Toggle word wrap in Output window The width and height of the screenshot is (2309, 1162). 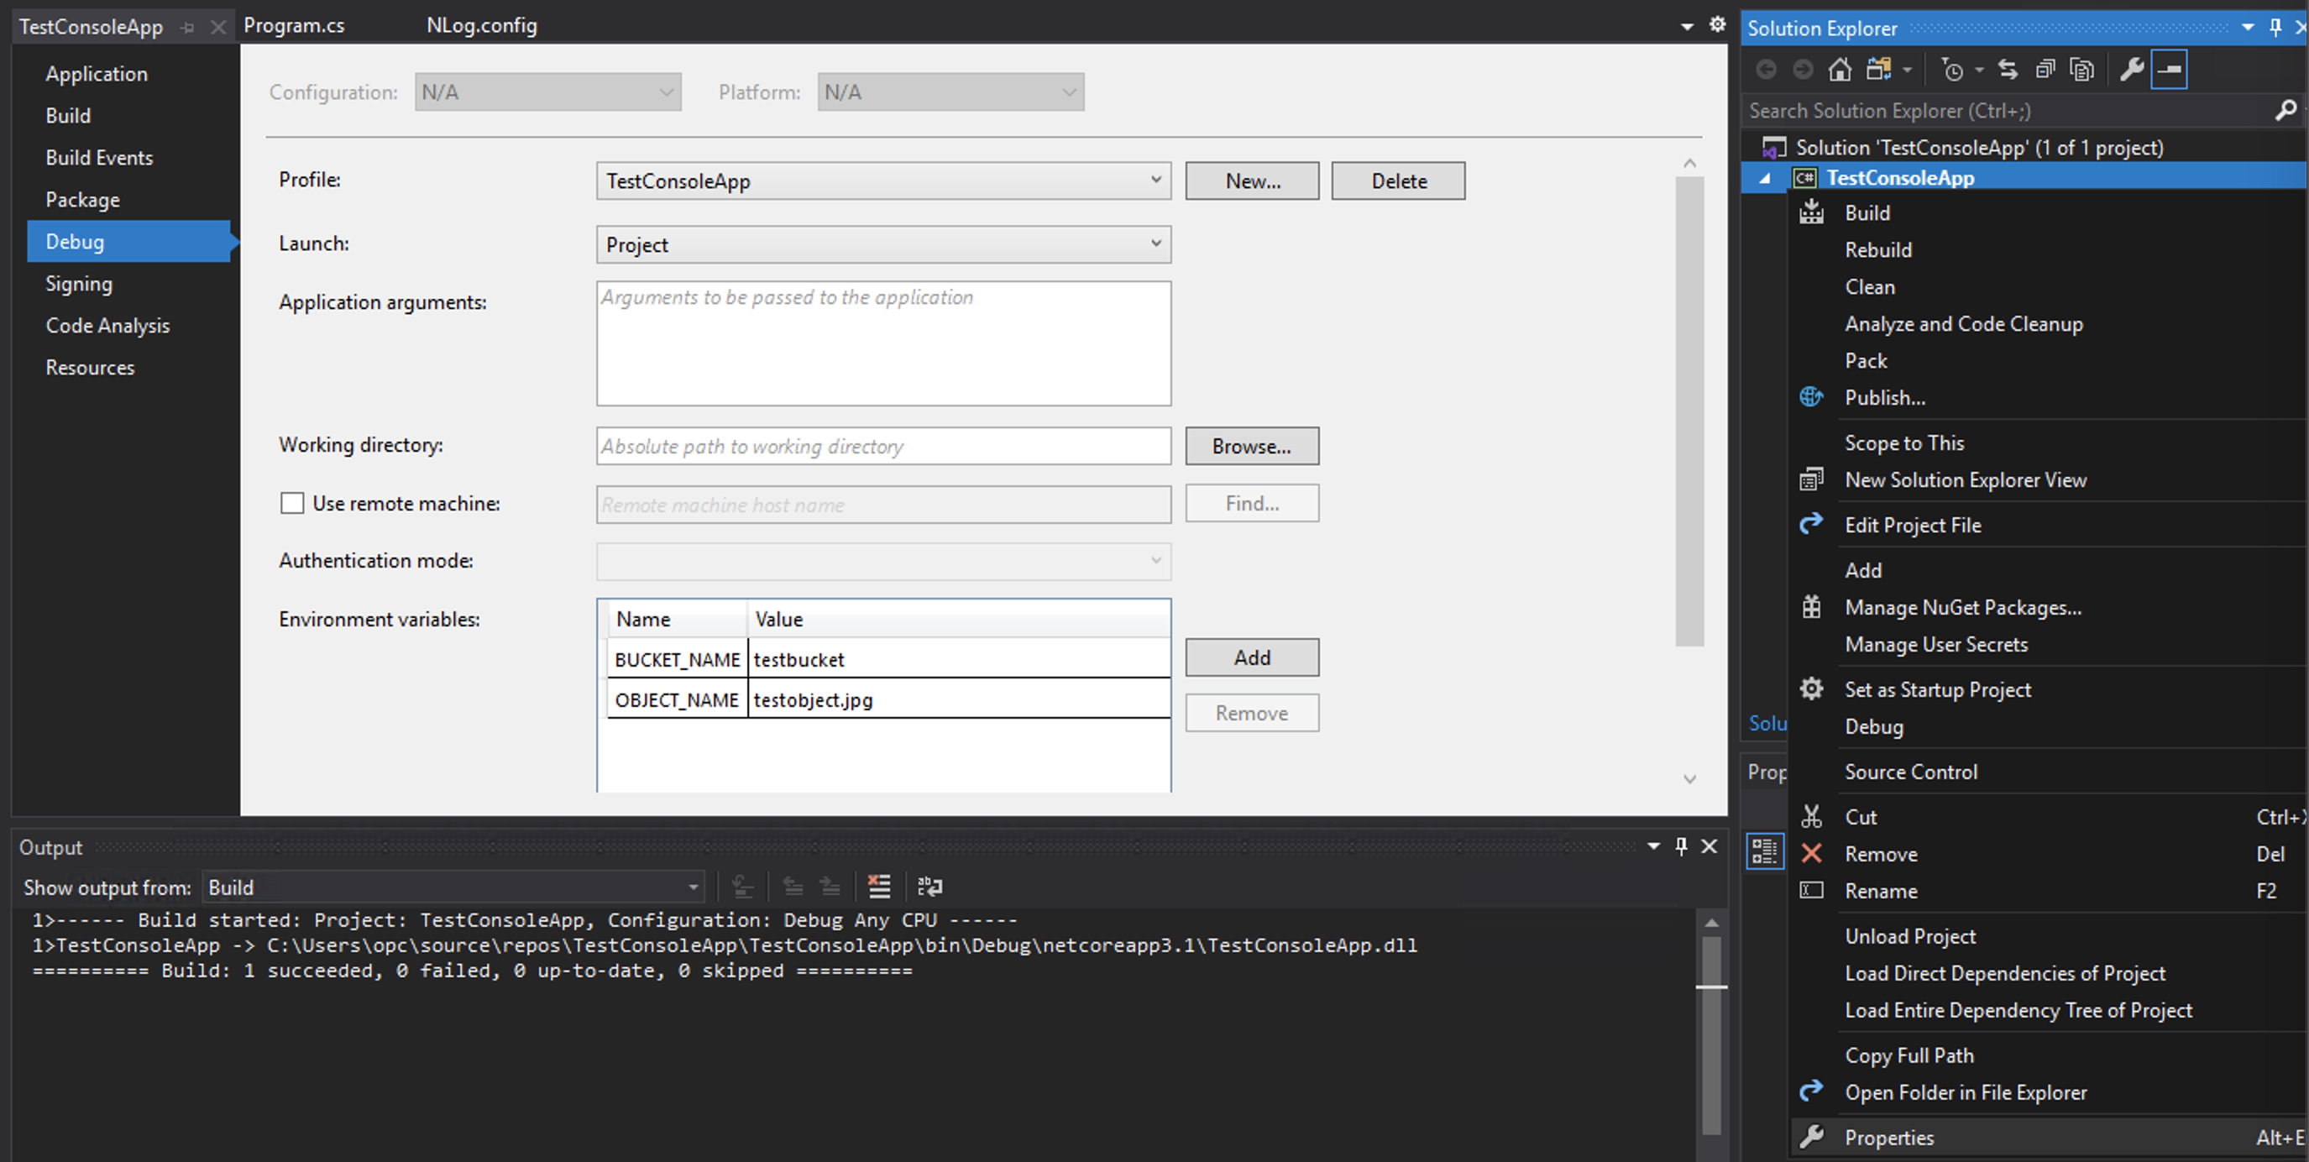(929, 887)
